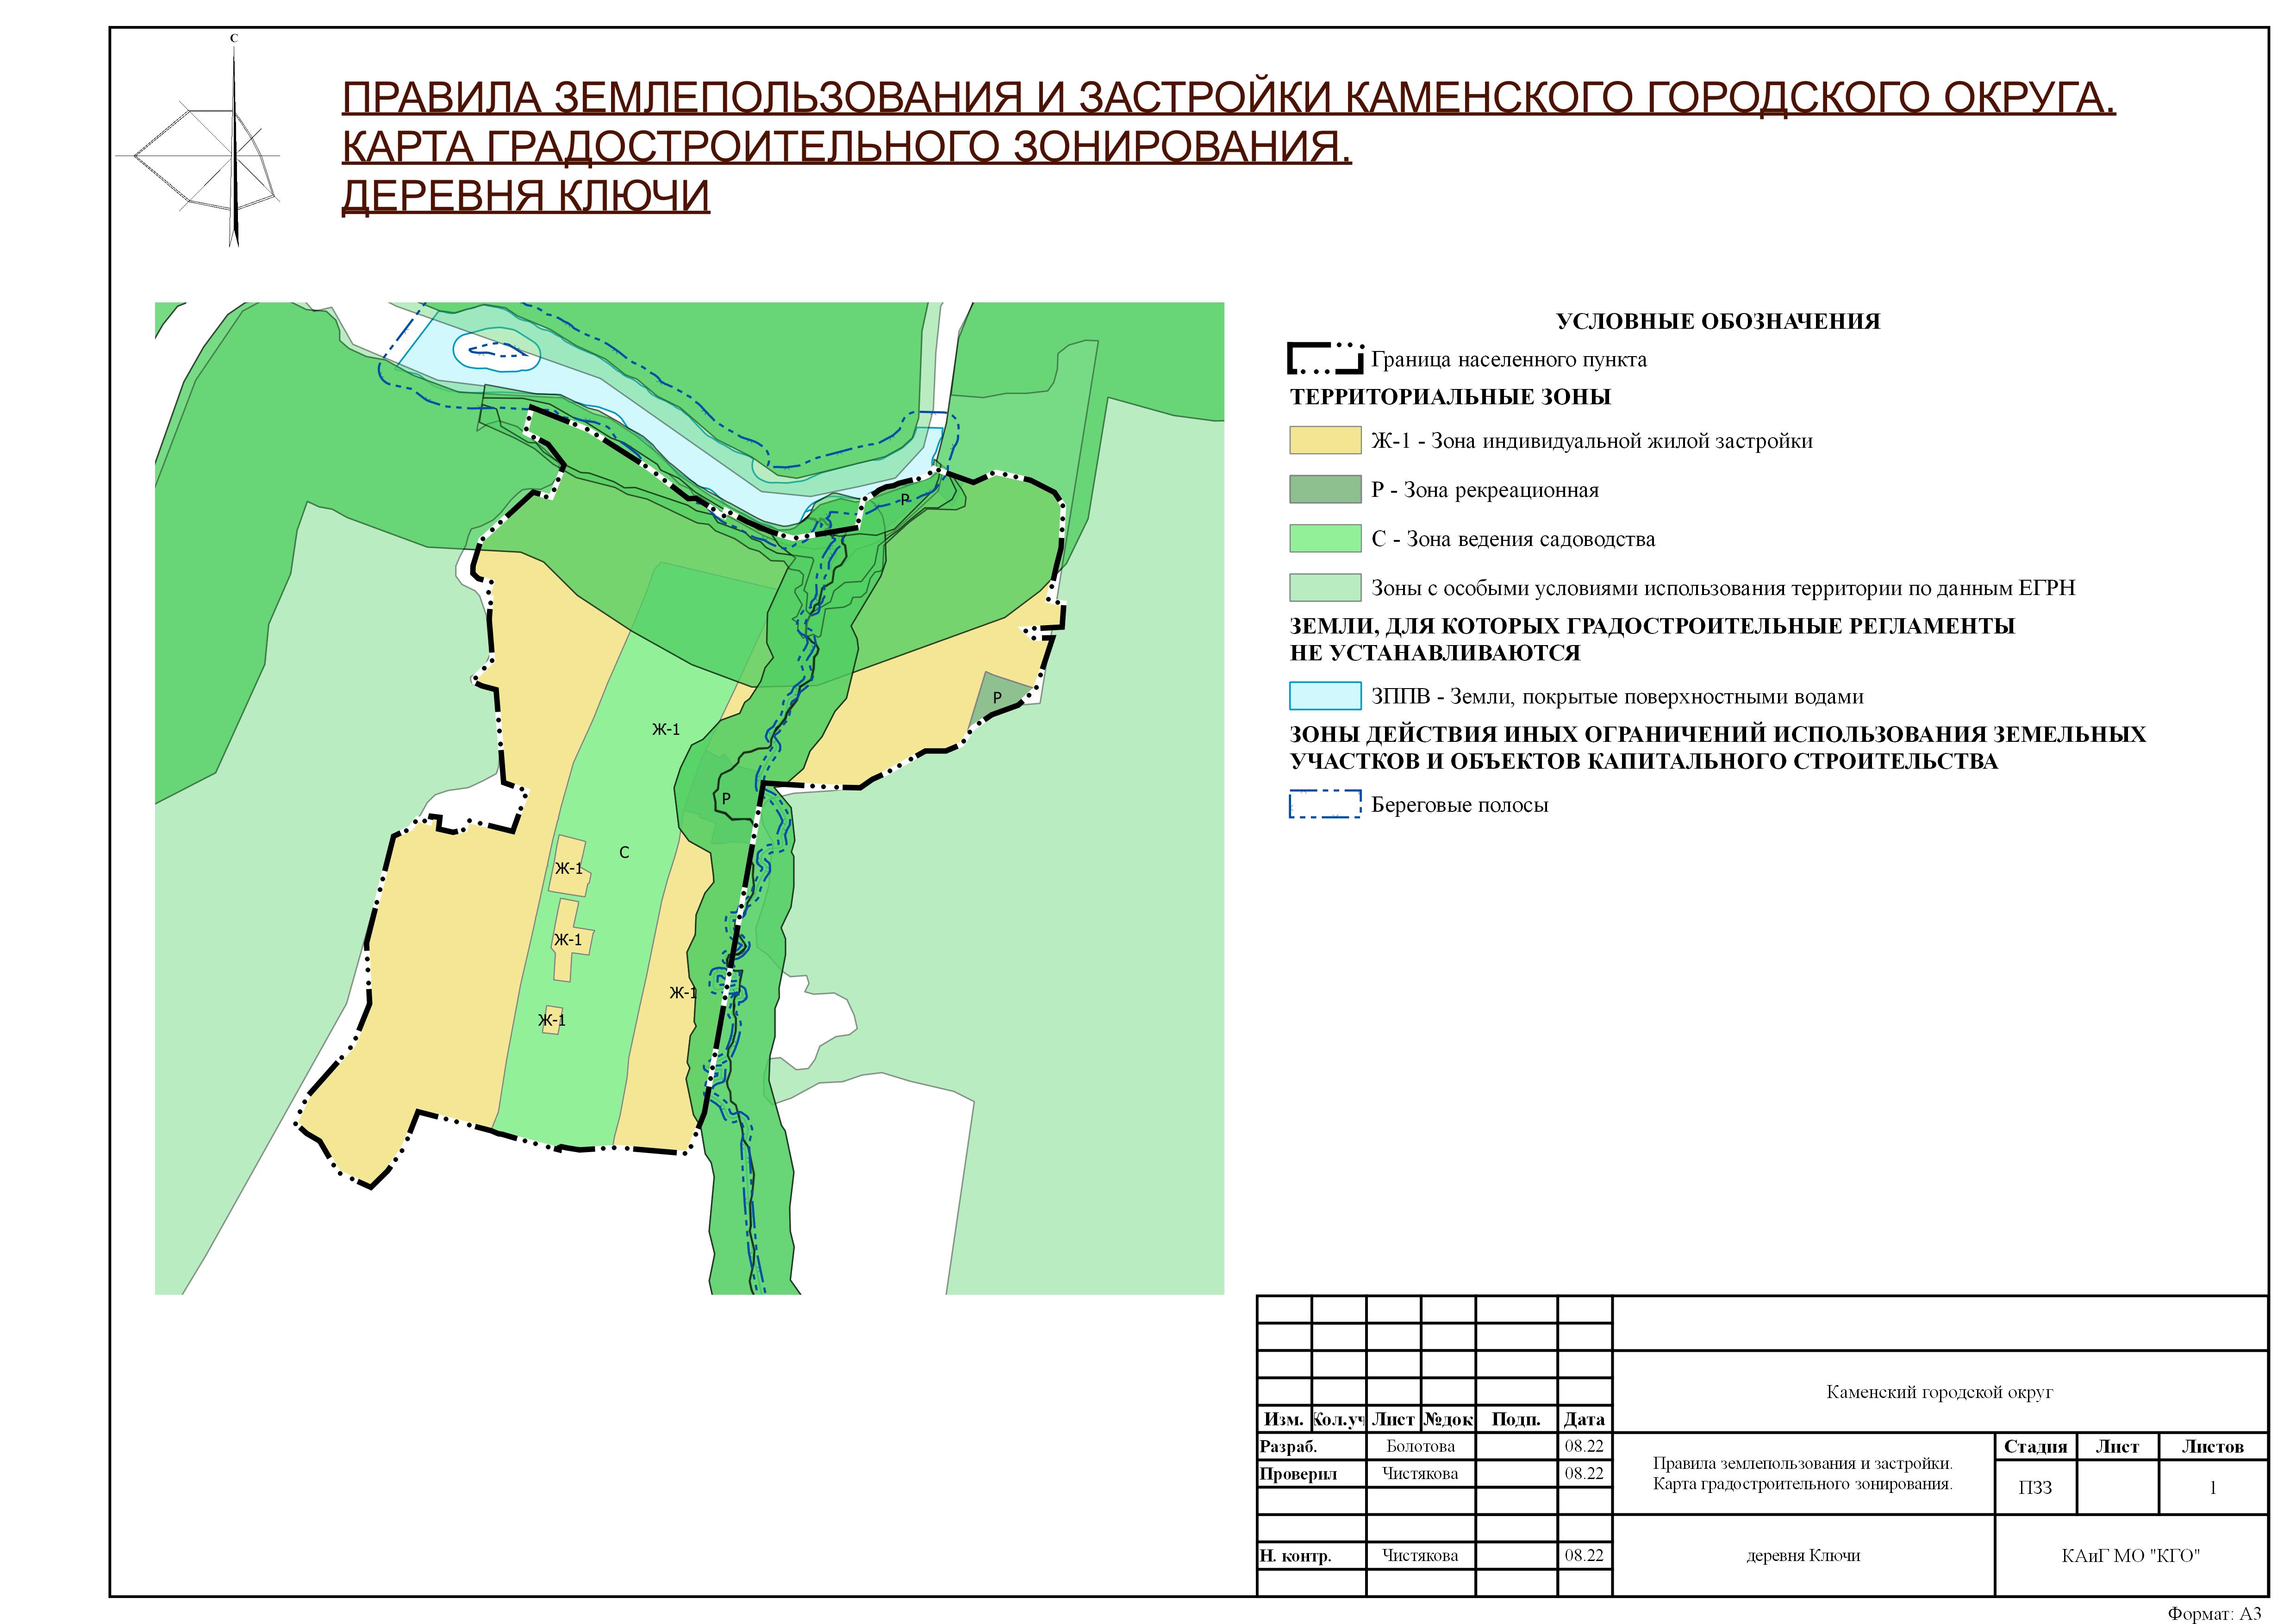Click the '№док' column header
Screen dimensions: 2296x1624
(x=1448, y=1419)
